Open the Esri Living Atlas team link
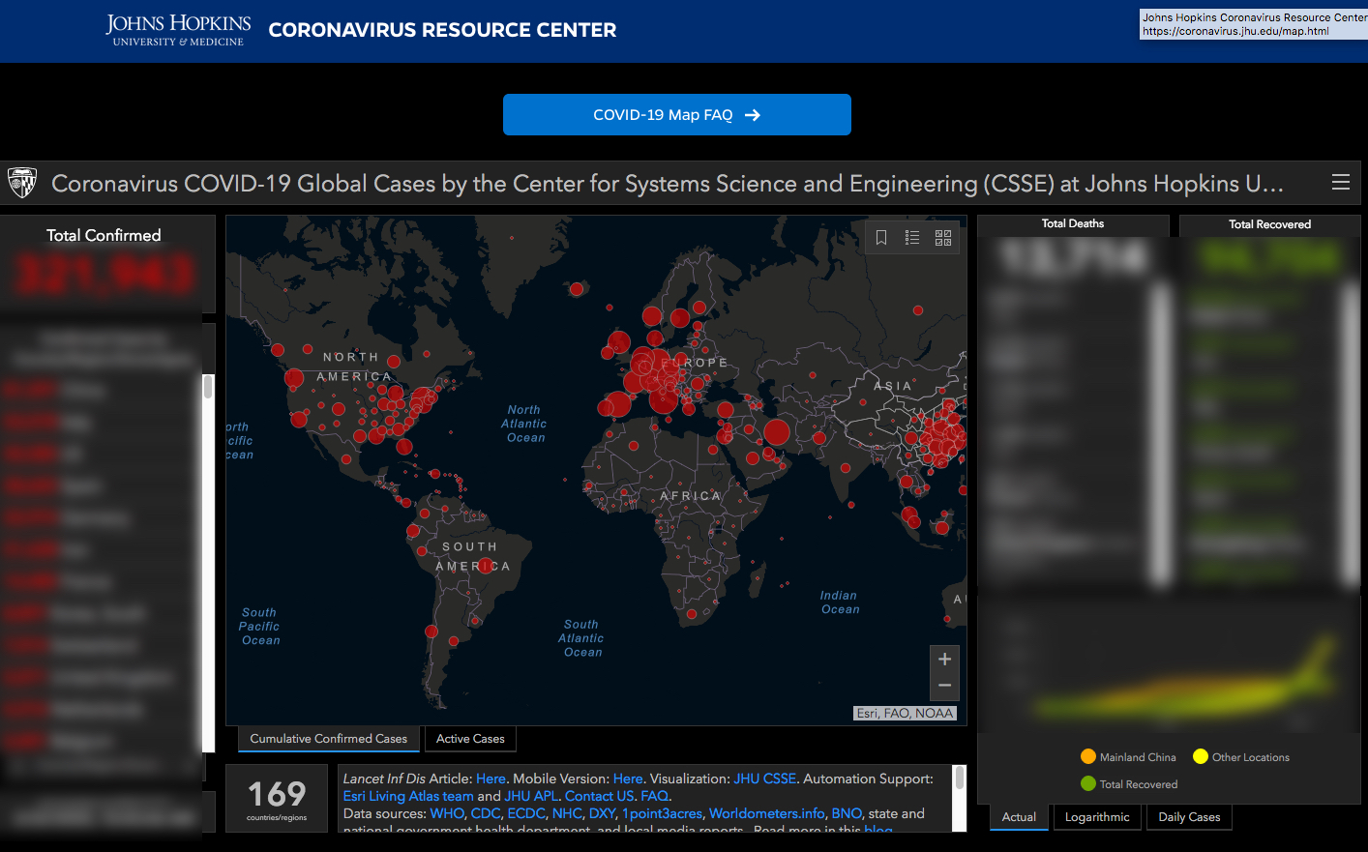This screenshot has height=852, width=1368. 408,796
